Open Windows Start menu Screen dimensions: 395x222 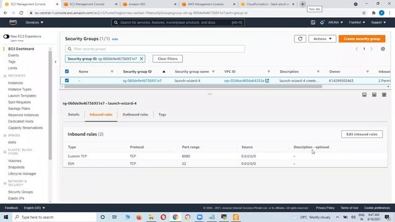click(6, 217)
